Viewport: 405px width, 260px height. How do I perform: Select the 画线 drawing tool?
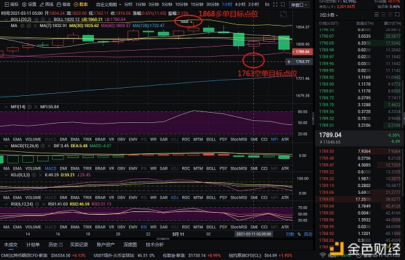click(x=47, y=5)
